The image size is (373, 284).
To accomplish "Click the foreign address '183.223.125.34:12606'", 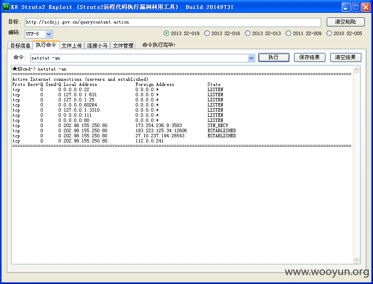I will click(161, 130).
